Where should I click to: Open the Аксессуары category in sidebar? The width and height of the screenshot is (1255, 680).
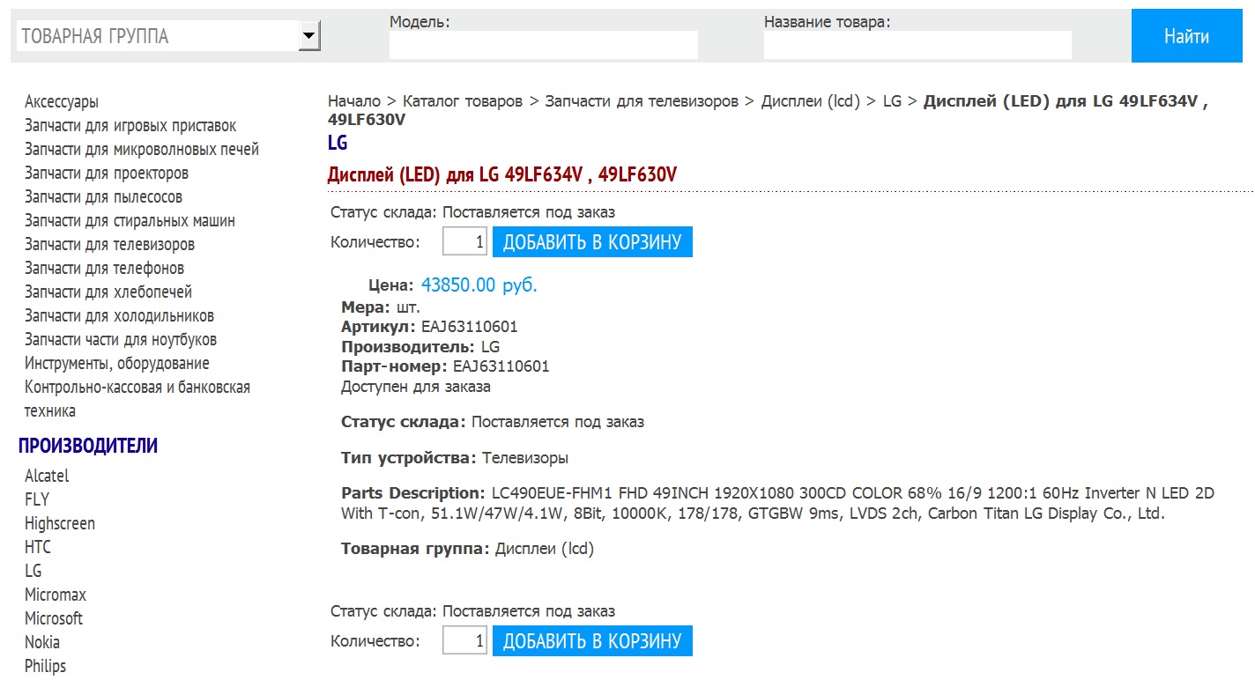62,102
